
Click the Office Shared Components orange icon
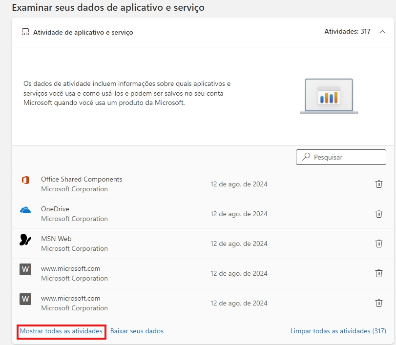25,180
